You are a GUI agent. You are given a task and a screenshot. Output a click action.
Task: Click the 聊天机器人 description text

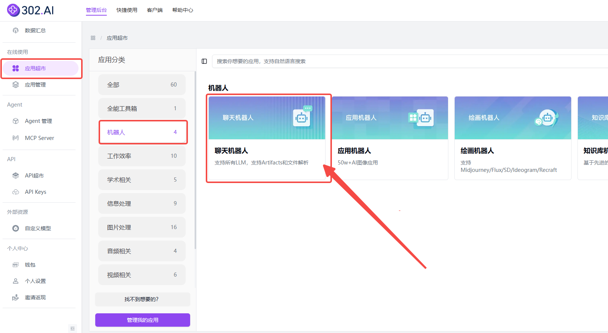[x=262, y=163]
